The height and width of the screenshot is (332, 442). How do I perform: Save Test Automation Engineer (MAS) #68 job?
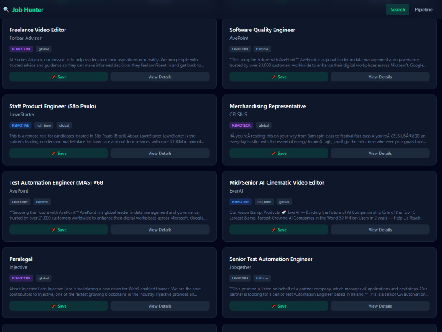(x=59, y=229)
